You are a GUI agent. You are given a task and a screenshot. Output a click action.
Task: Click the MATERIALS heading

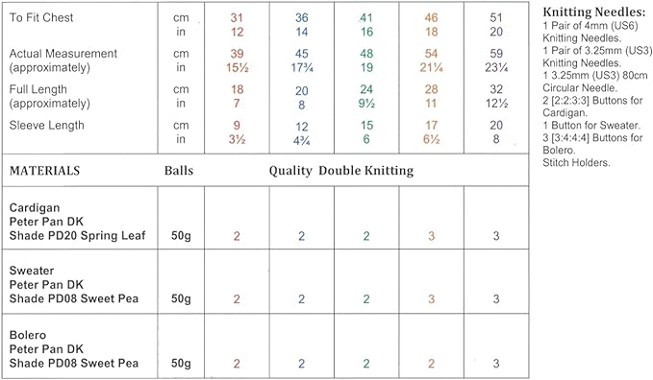(x=44, y=171)
